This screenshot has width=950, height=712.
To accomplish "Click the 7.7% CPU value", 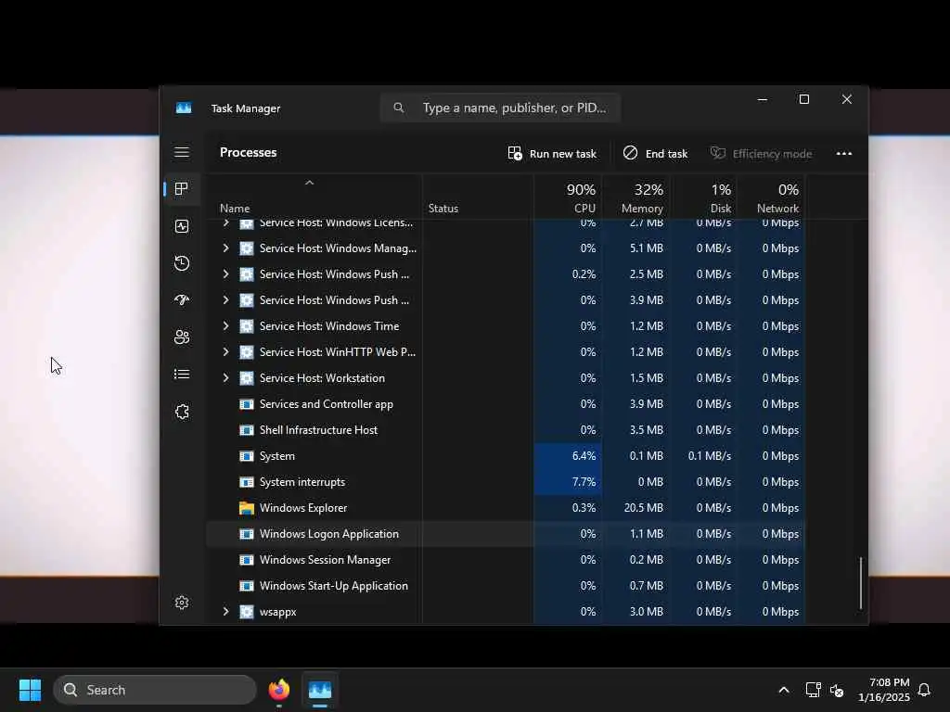I will pyautogui.click(x=584, y=482).
